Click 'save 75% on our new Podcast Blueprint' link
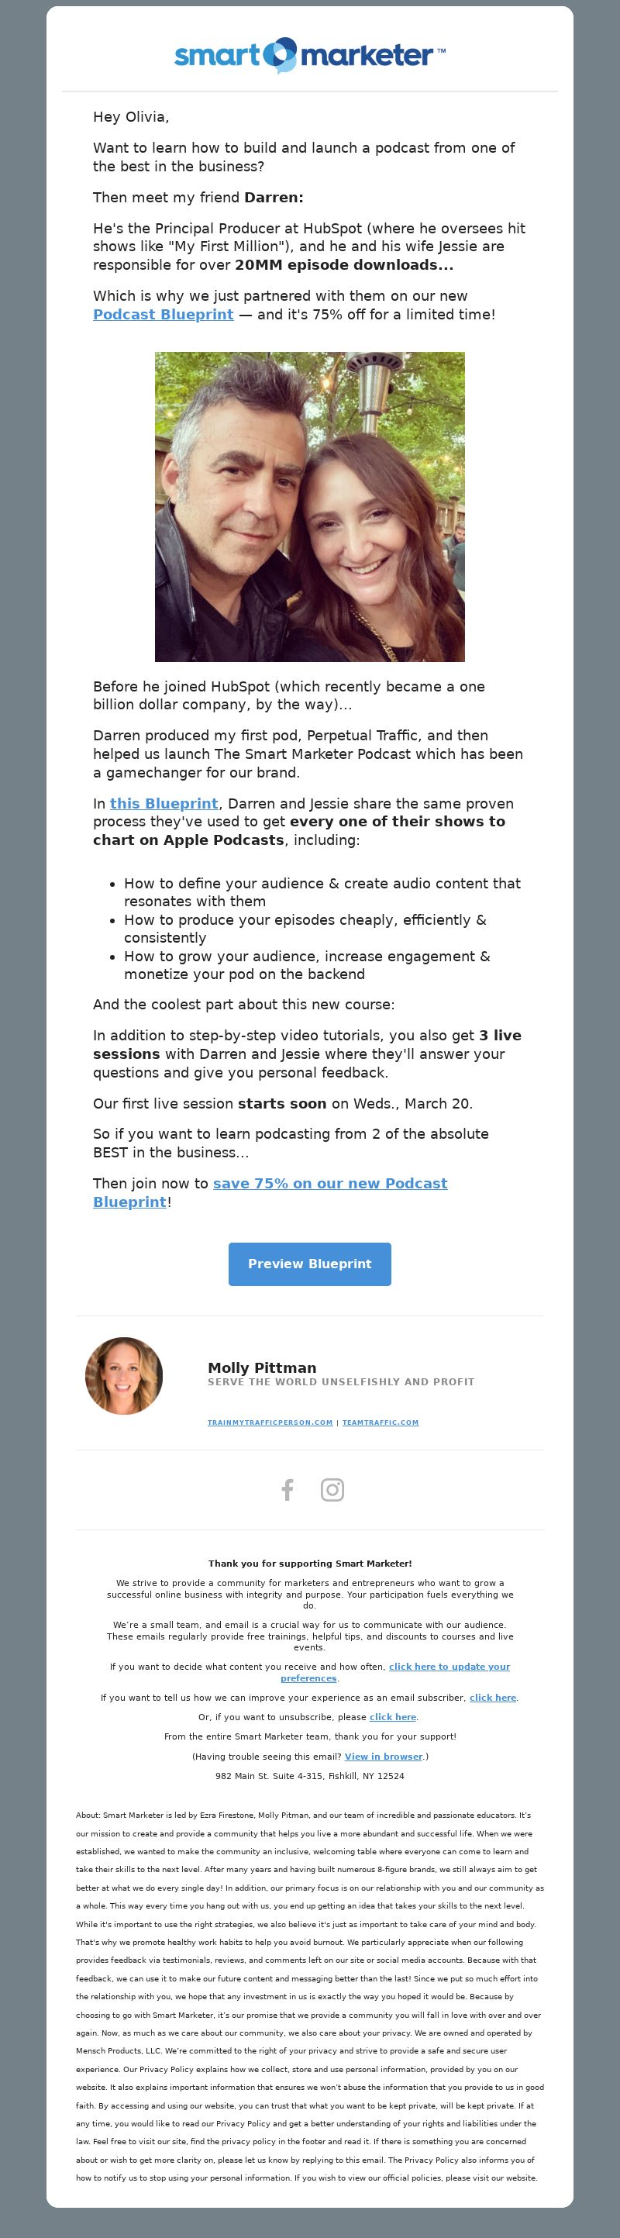Viewport: 620px width, 2238px height. (x=270, y=1192)
